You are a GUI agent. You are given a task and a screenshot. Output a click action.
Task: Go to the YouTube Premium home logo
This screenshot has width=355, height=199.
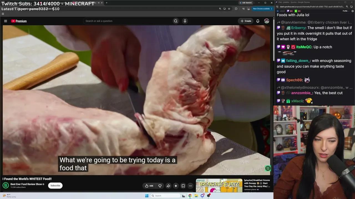19,21
